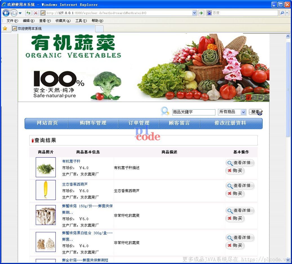
Task: Open 购物车管理 in navigation bar
Action: point(93,123)
